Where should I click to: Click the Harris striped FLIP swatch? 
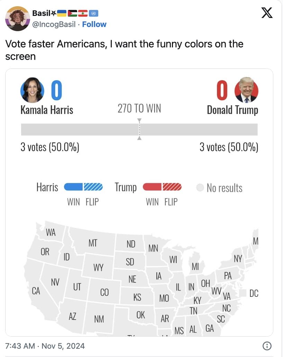click(93, 187)
